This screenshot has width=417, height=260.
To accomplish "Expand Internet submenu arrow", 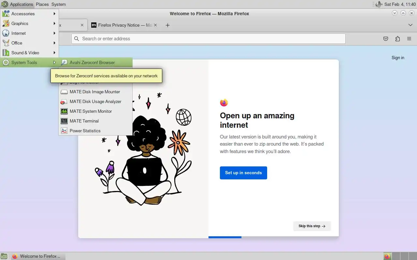I will 54,33.
